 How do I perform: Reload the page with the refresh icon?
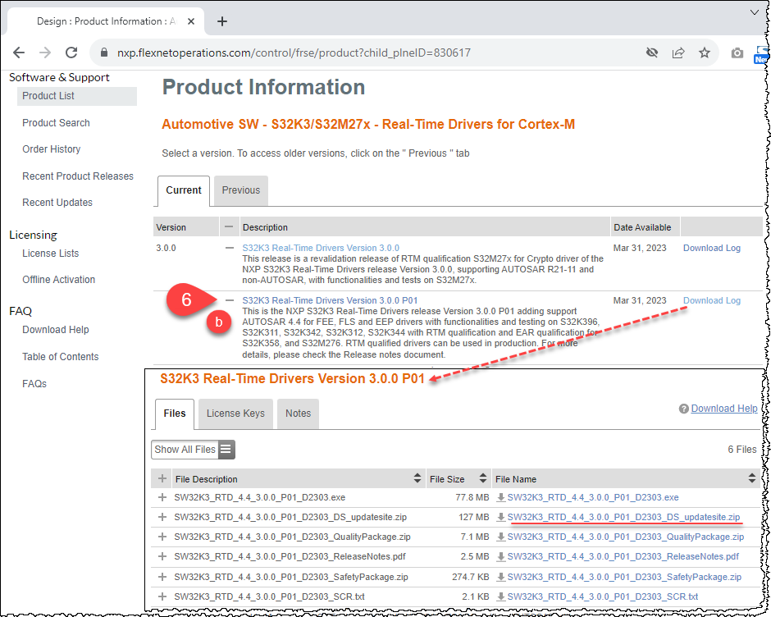click(72, 53)
